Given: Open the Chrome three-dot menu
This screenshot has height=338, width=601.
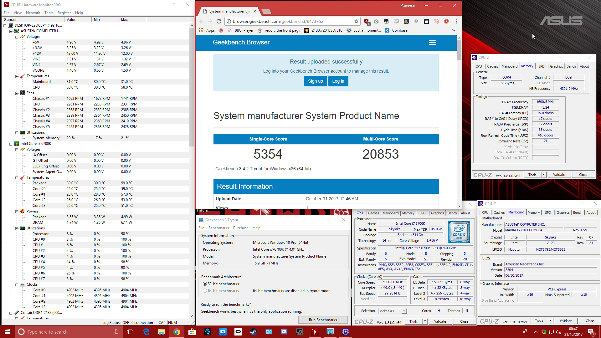Looking at the screenshot, I should click(456, 21).
